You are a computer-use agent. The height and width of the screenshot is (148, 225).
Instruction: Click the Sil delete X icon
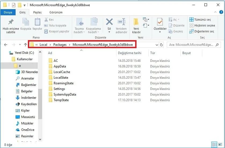coord(109,22)
